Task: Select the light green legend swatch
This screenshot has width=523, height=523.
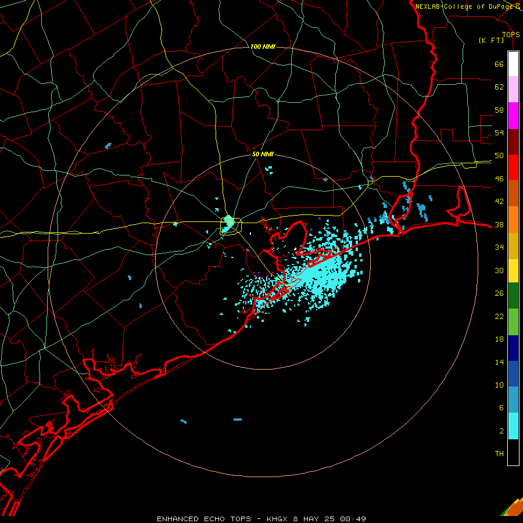Action: tap(513, 322)
